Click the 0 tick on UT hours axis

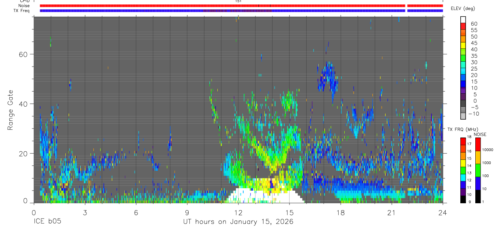coord(34,212)
